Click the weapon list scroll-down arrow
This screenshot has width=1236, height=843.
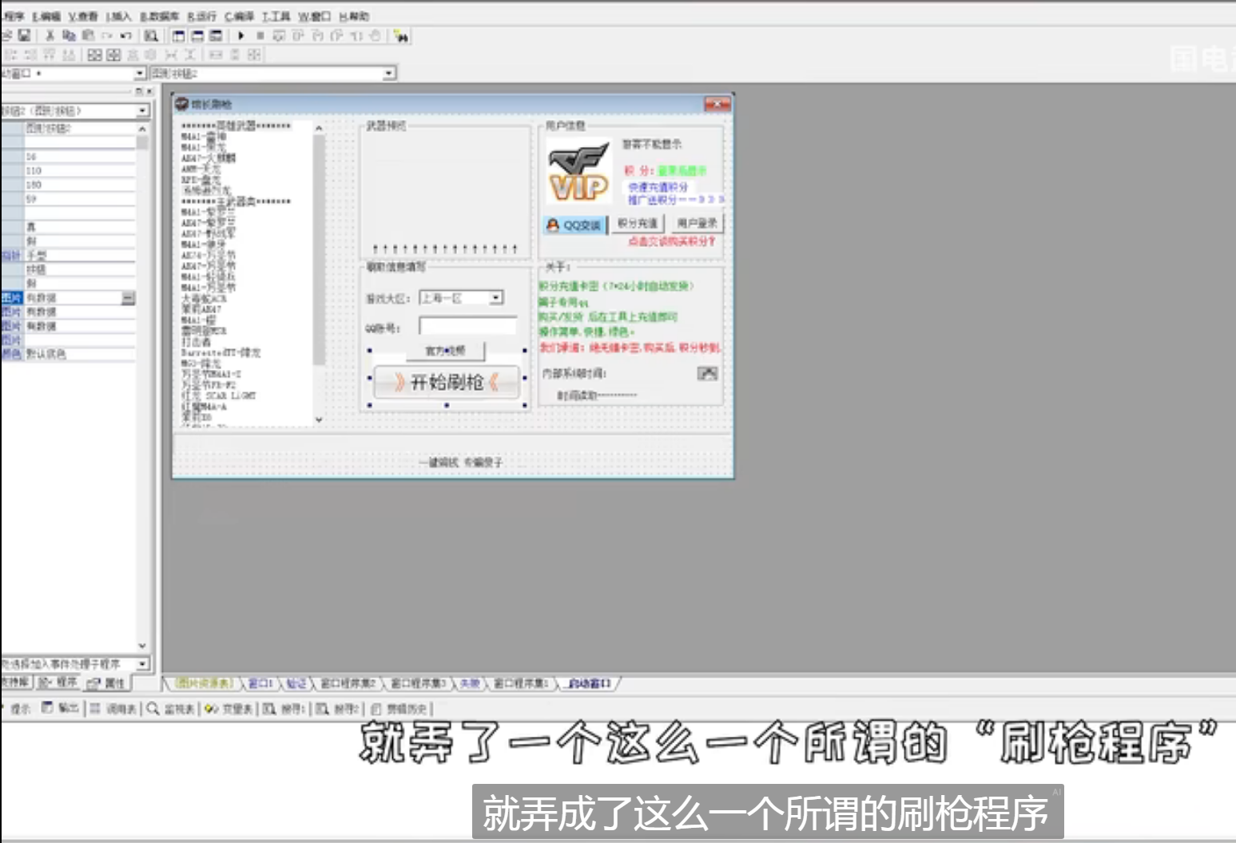[x=319, y=420]
